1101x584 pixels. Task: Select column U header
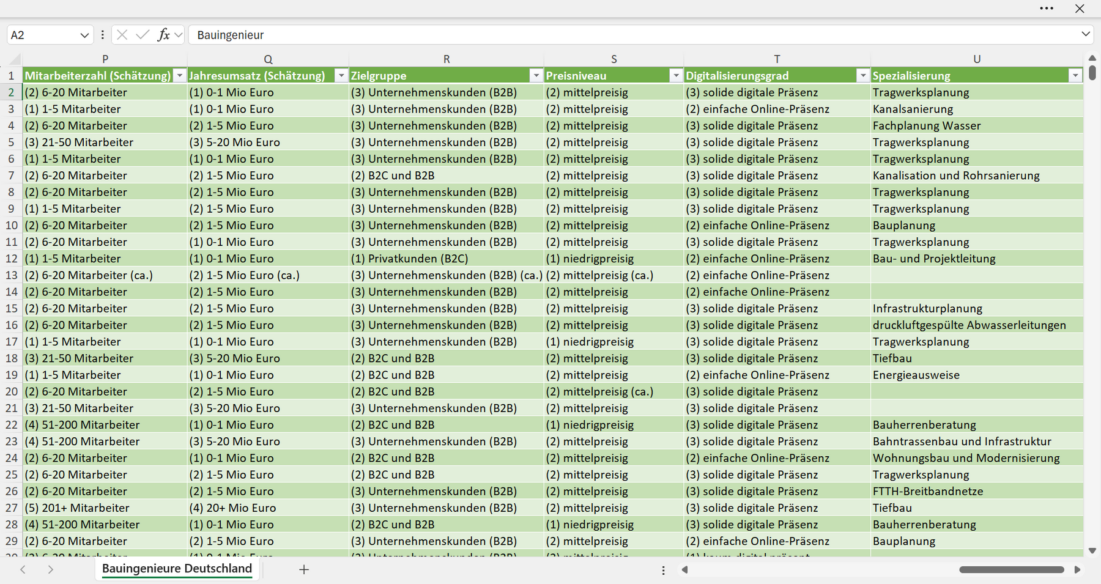click(977, 59)
